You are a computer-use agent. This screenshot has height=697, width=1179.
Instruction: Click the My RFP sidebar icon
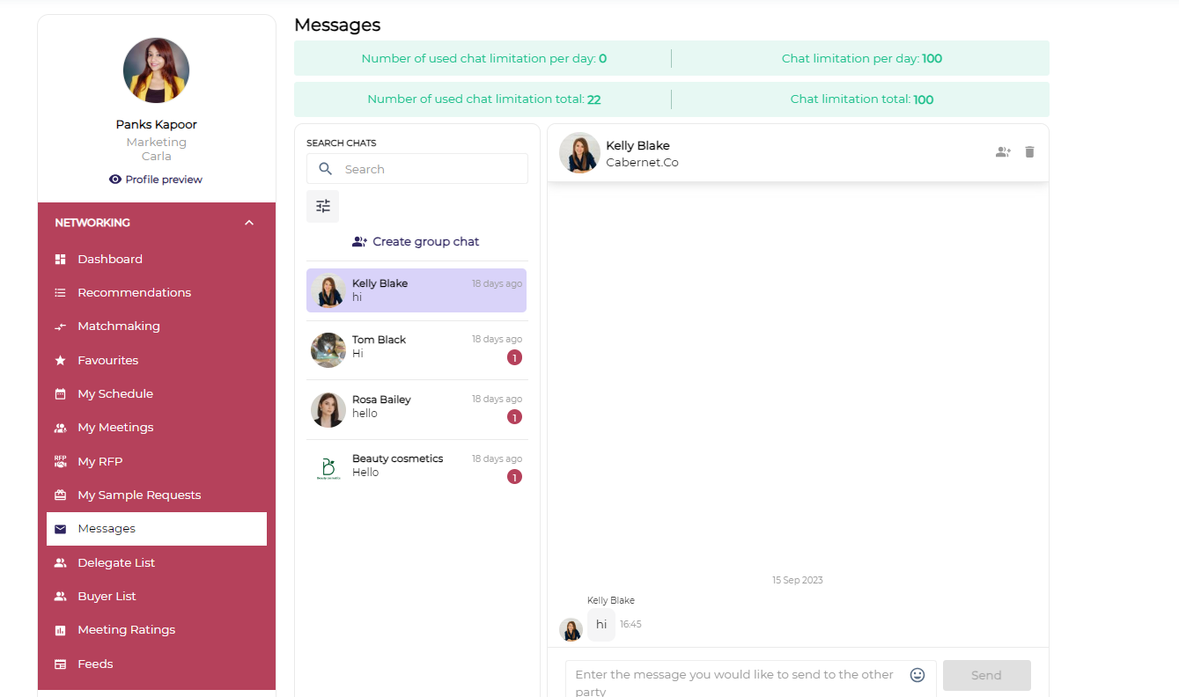click(x=61, y=461)
